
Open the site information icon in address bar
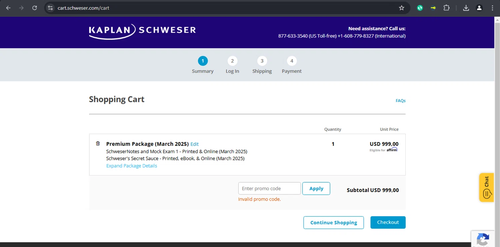point(50,8)
